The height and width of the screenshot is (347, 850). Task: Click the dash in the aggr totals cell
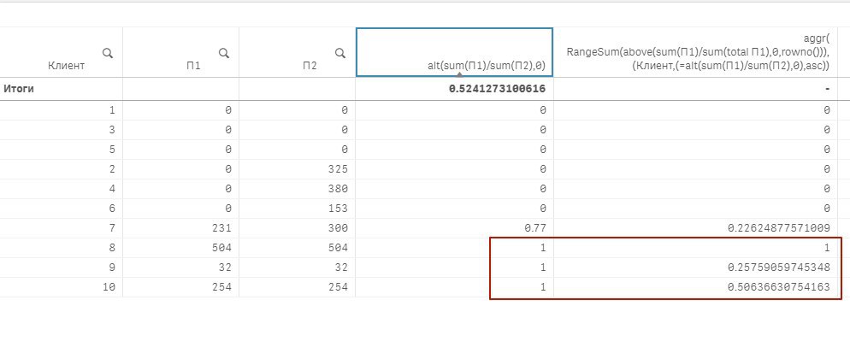827,89
